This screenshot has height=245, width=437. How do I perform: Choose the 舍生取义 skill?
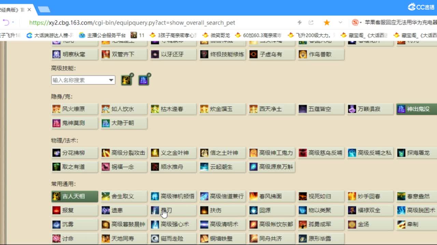(124, 196)
